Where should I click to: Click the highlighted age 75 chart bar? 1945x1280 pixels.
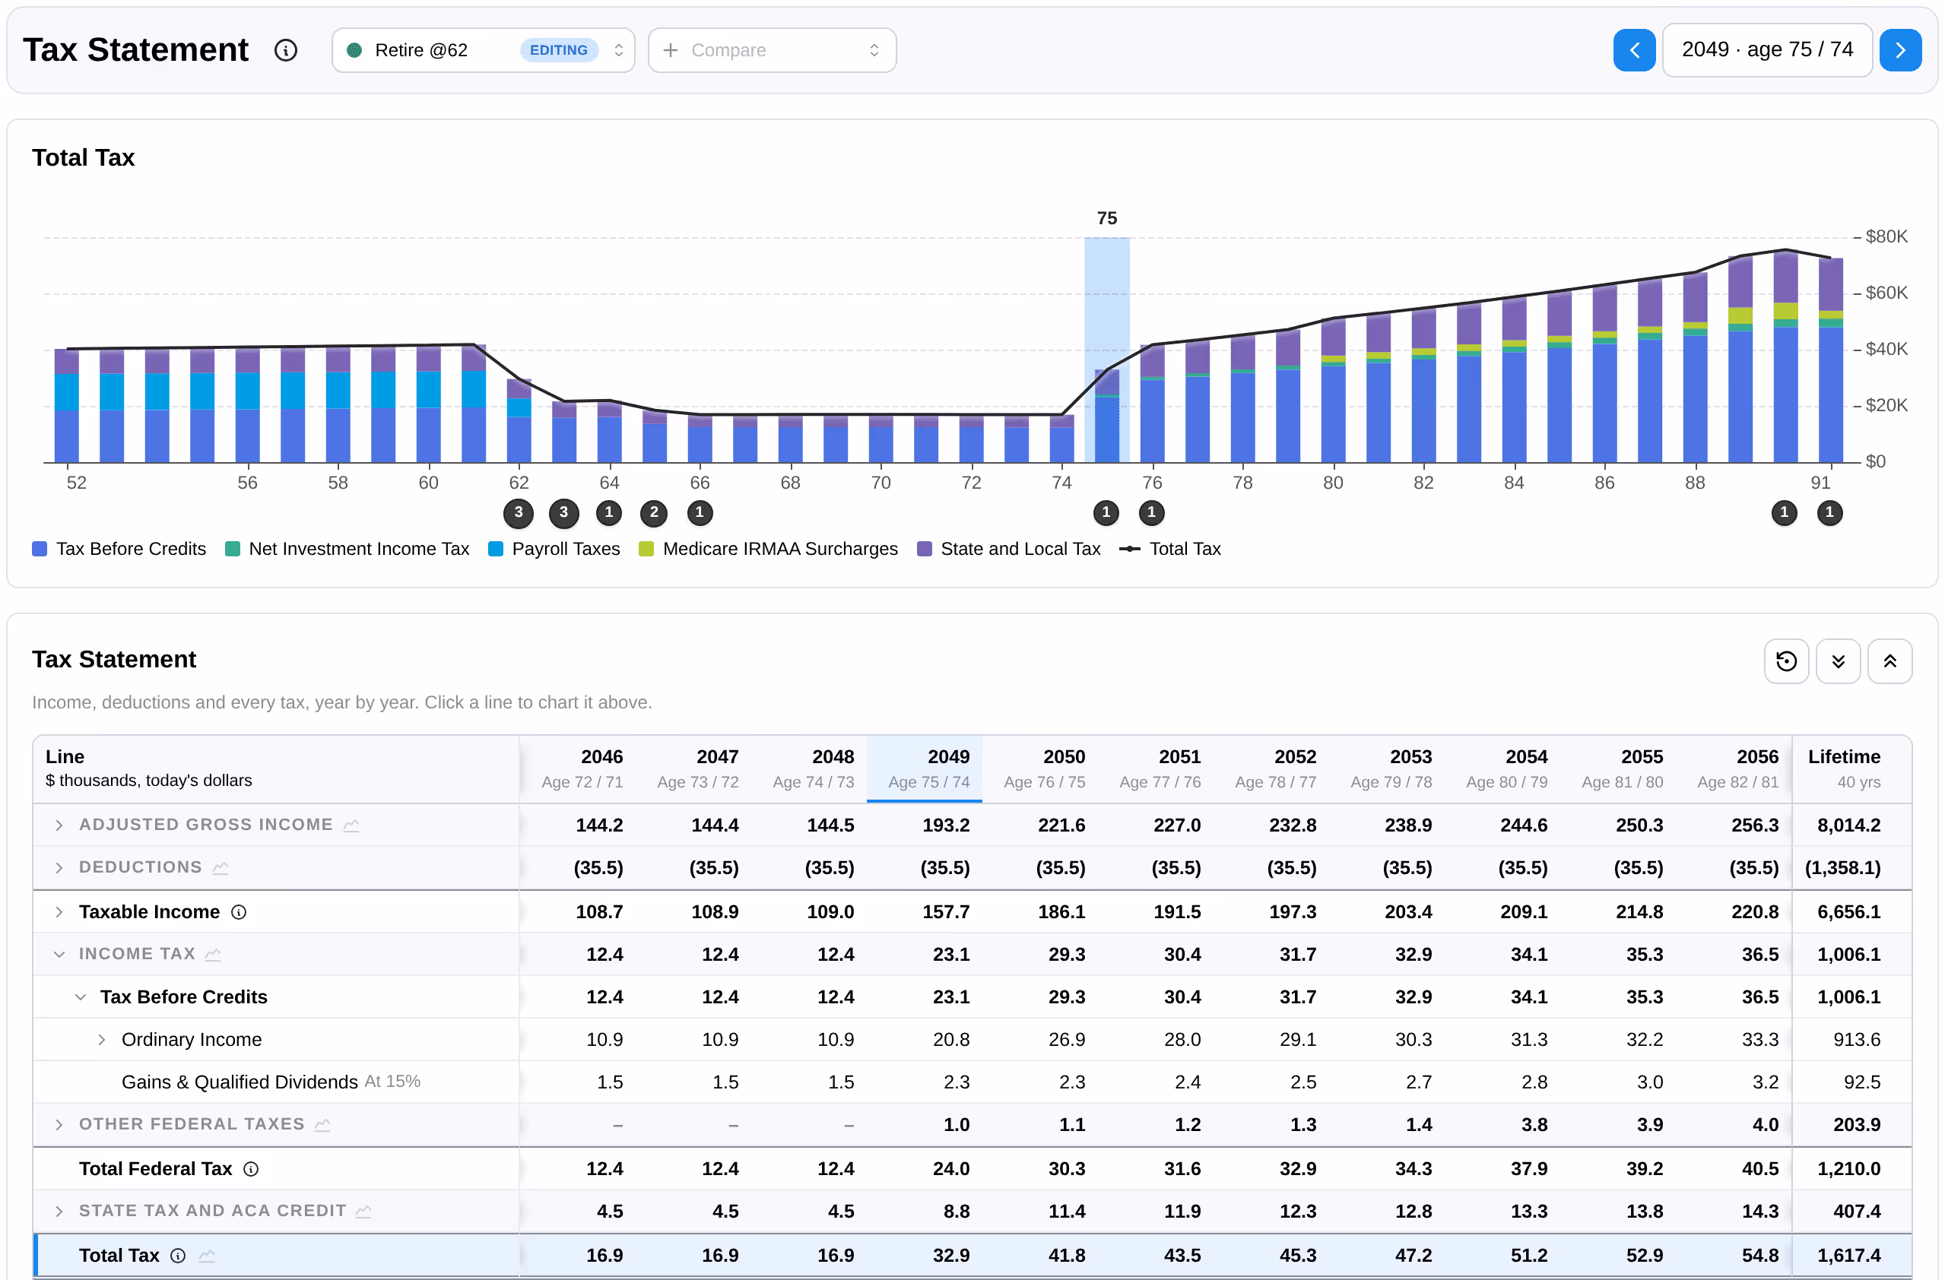click(x=1106, y=416)
